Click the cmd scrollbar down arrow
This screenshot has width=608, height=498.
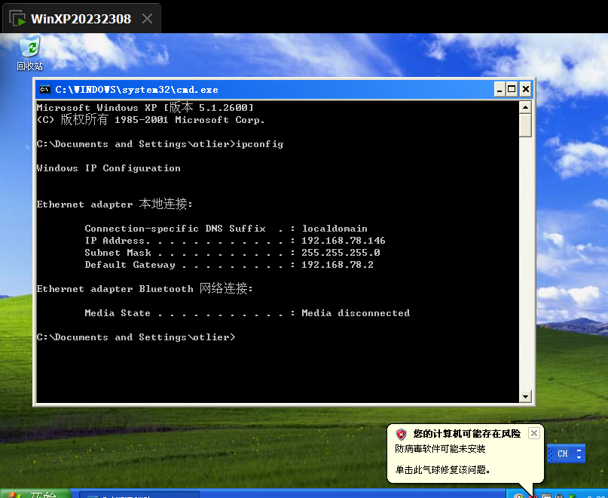pyautogui.click(x=525, y=397)
